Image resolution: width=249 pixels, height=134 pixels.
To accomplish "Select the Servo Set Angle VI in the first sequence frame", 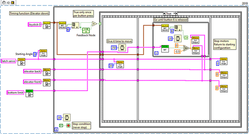I will [x=120, y=65].
